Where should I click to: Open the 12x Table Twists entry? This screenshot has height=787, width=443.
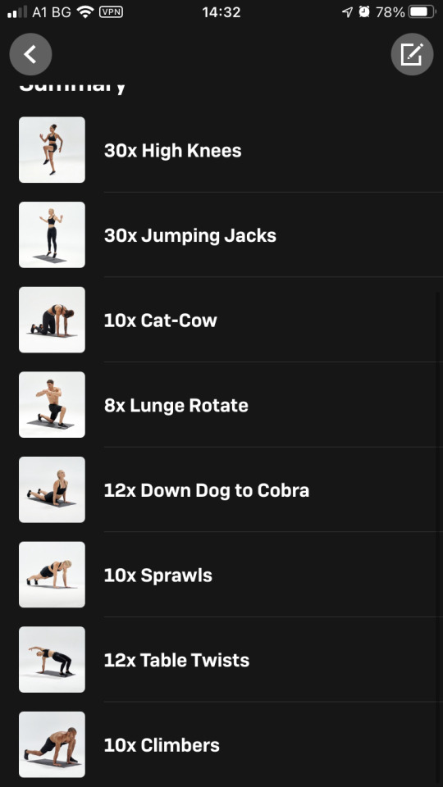(221, 659)
